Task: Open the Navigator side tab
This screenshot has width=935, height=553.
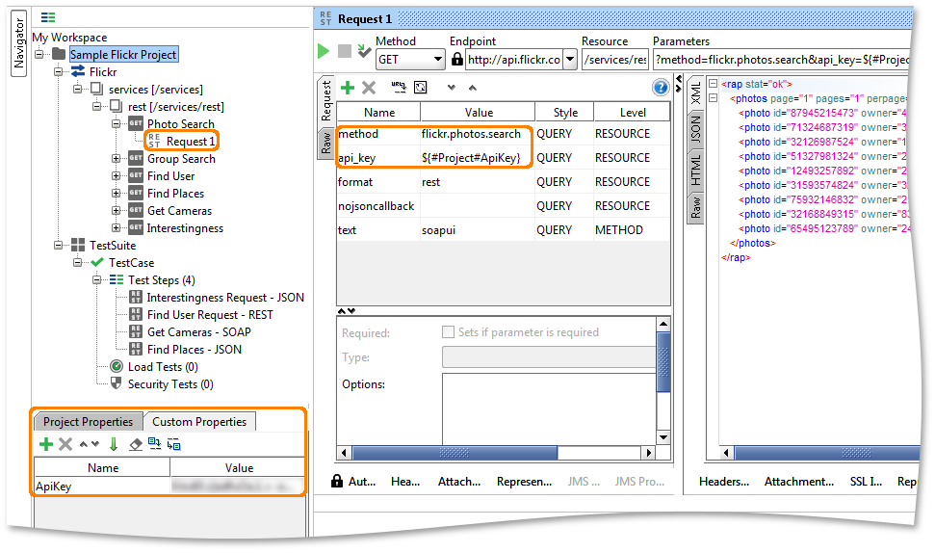Action: pyautogui.click(x=19, y=43)
